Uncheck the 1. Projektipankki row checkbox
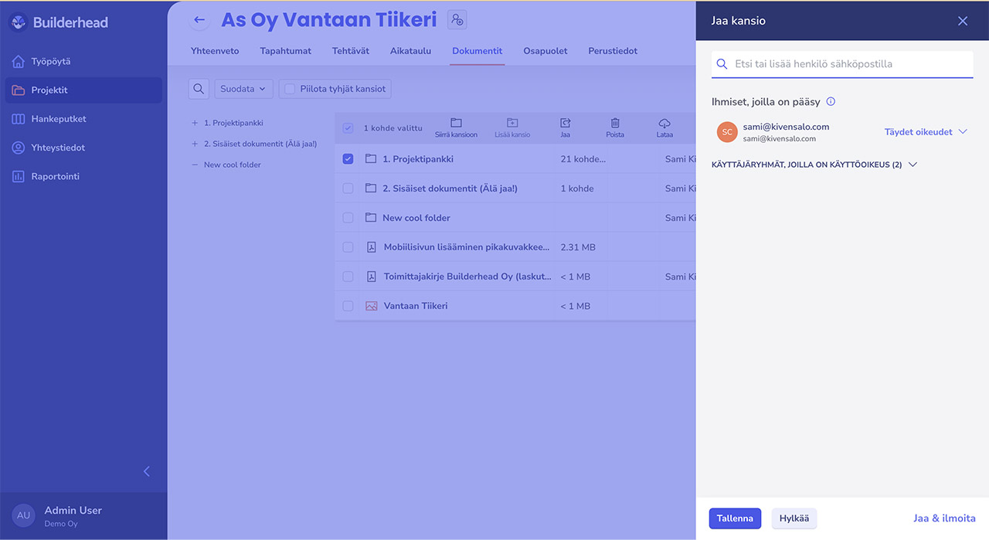Viewport: 989px width, 540px height. 348,159
